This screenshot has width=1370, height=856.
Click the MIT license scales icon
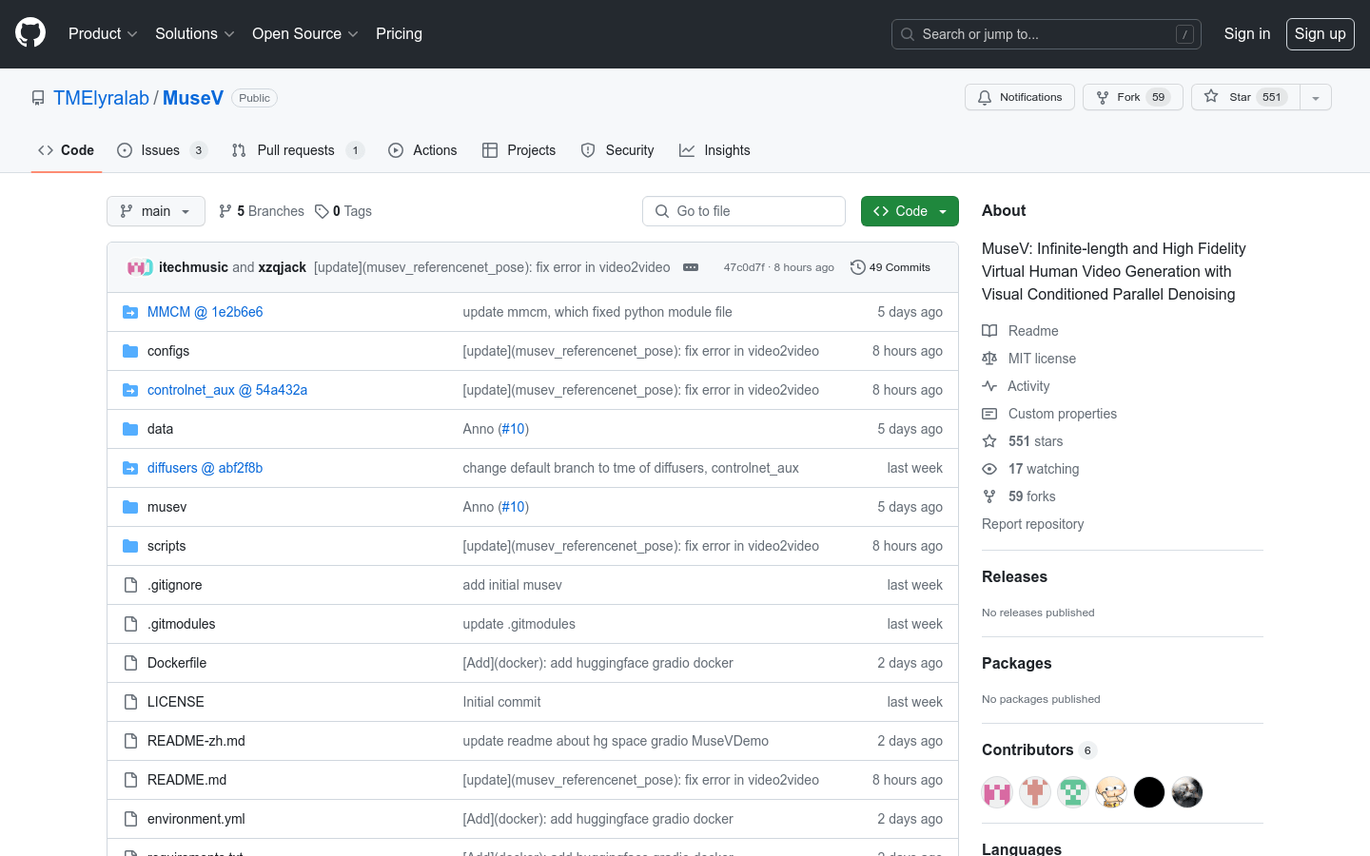(990, 358)
